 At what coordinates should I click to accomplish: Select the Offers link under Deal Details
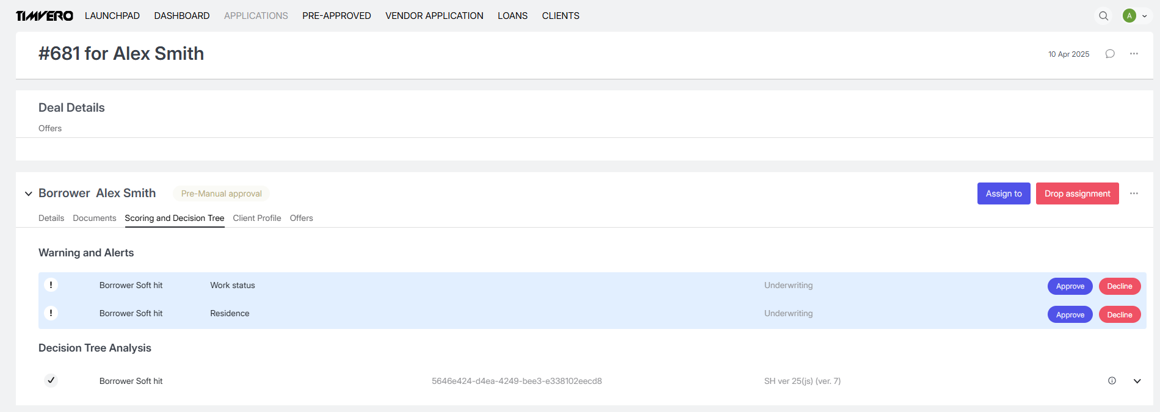(x=50, y=128)
